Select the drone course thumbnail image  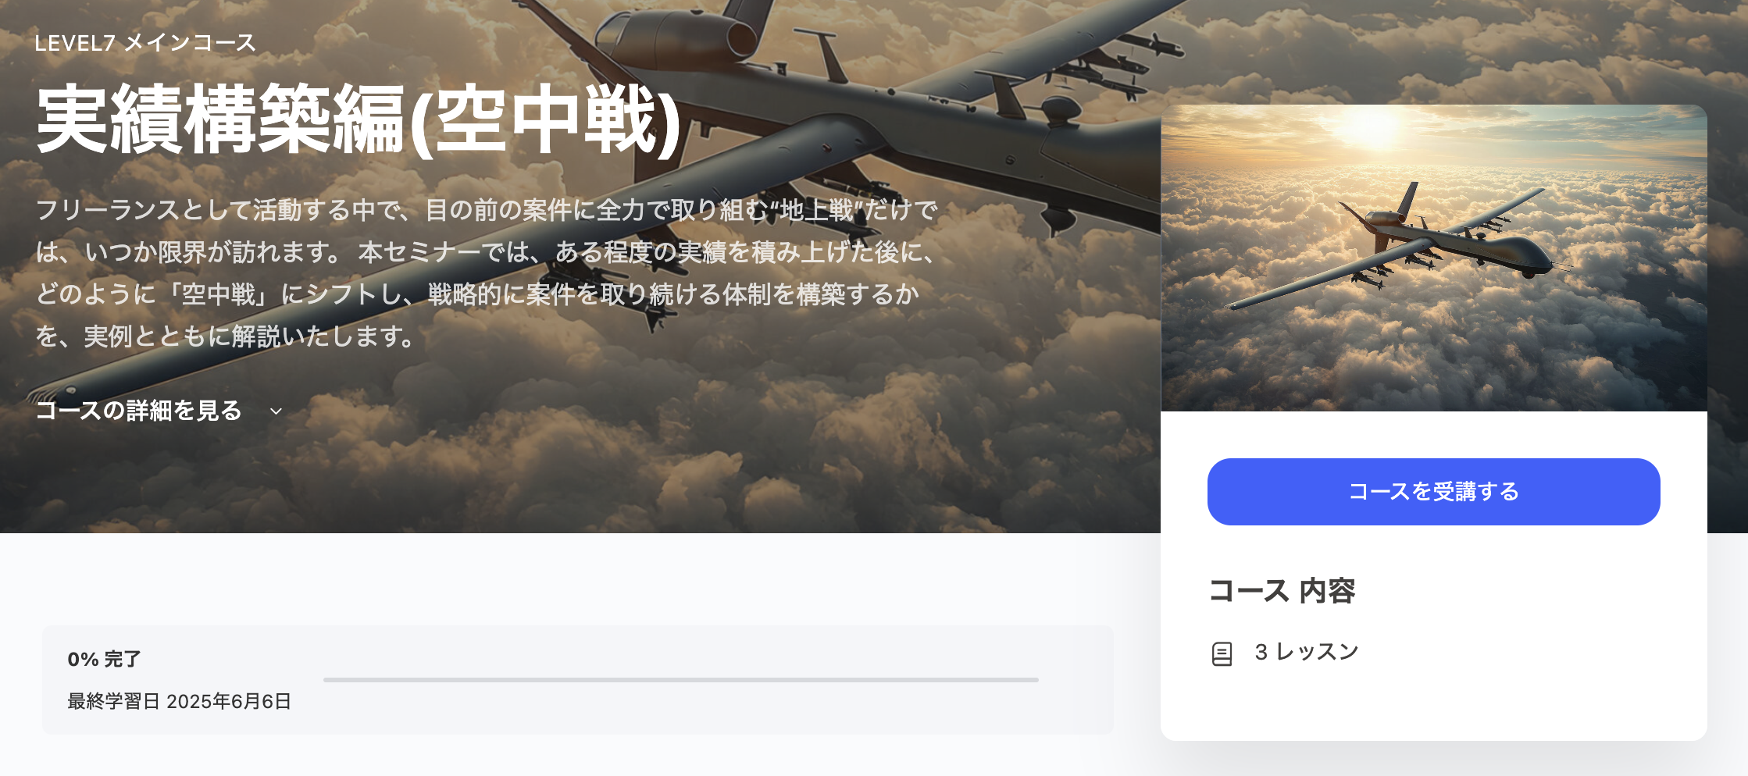(1433, 258)
